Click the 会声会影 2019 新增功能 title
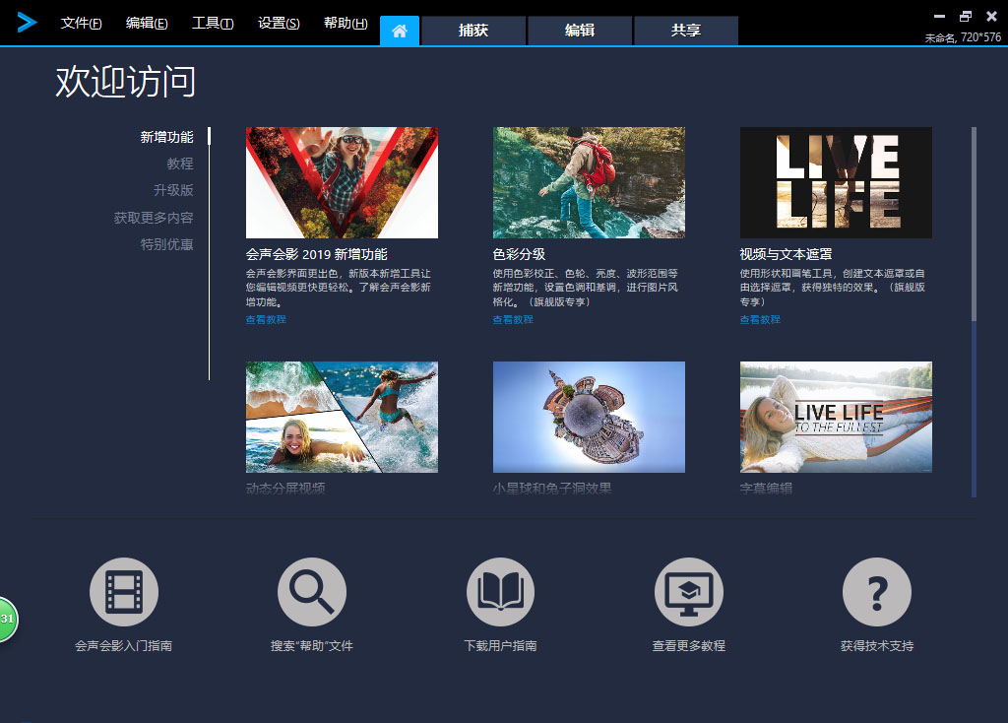 click(316, 254)
